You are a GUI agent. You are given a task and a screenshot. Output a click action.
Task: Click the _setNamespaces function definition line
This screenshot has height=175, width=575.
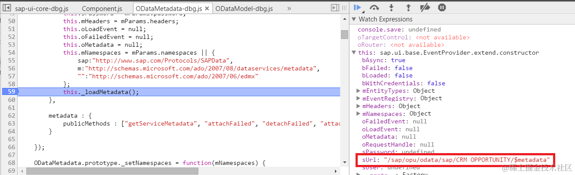pyautogui.click(x=150, y=163)
